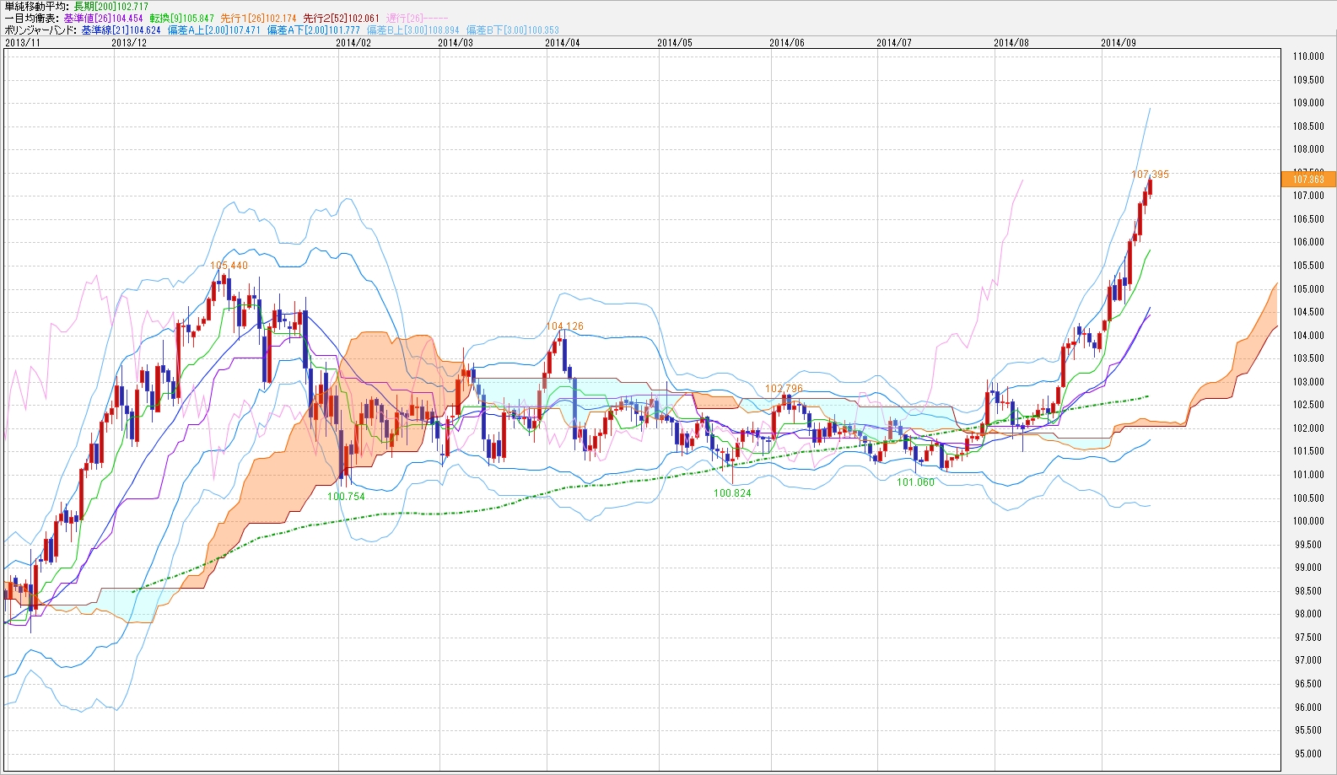Click the 基準線[21] Bollinger legend label
This screenshot has height=775, width=1337.
(x=121, y=30)
